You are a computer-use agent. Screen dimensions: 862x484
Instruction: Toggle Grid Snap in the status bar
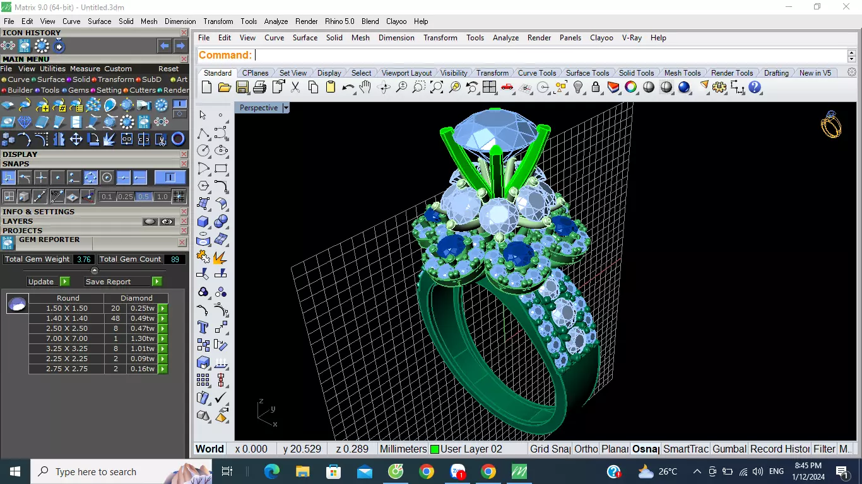[550, 449]
